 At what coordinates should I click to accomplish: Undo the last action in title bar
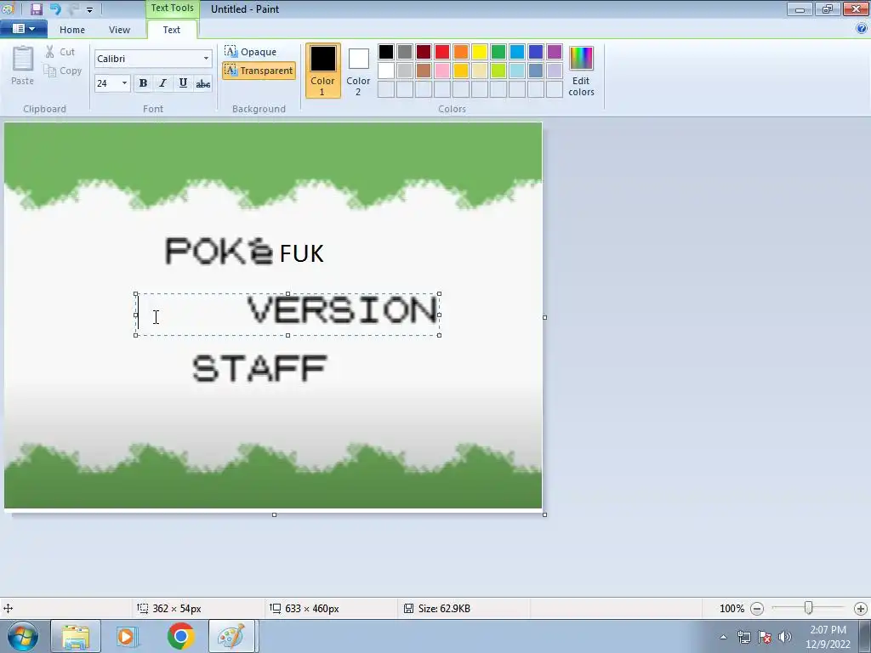55,9
